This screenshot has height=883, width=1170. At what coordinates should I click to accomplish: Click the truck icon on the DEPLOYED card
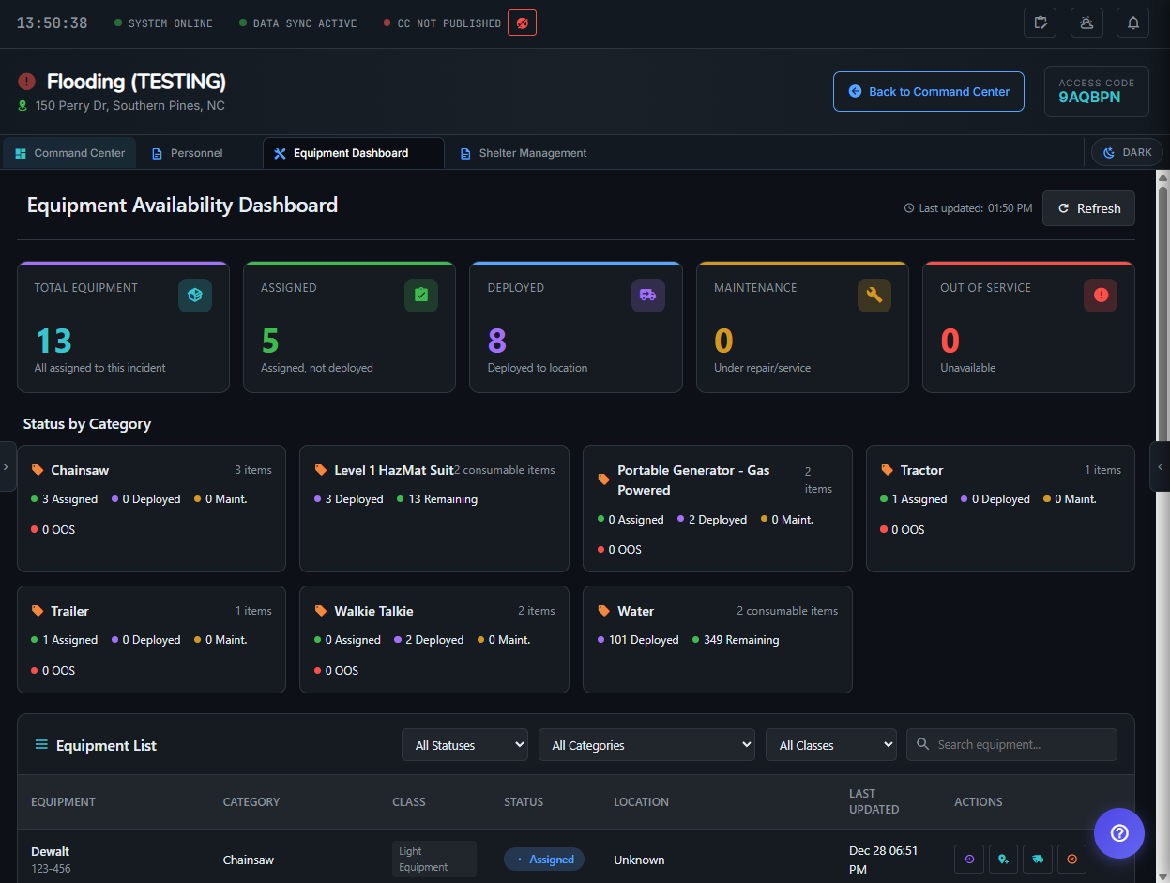(x=647, y=296)
